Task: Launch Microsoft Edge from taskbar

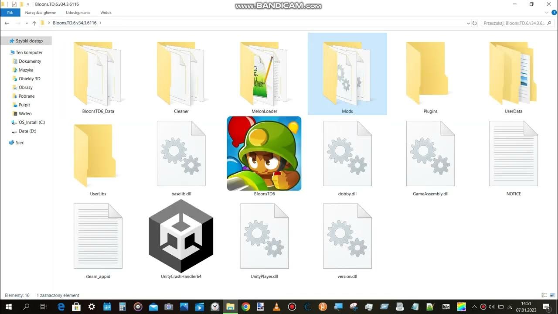Action: click(x=61, y=307)
